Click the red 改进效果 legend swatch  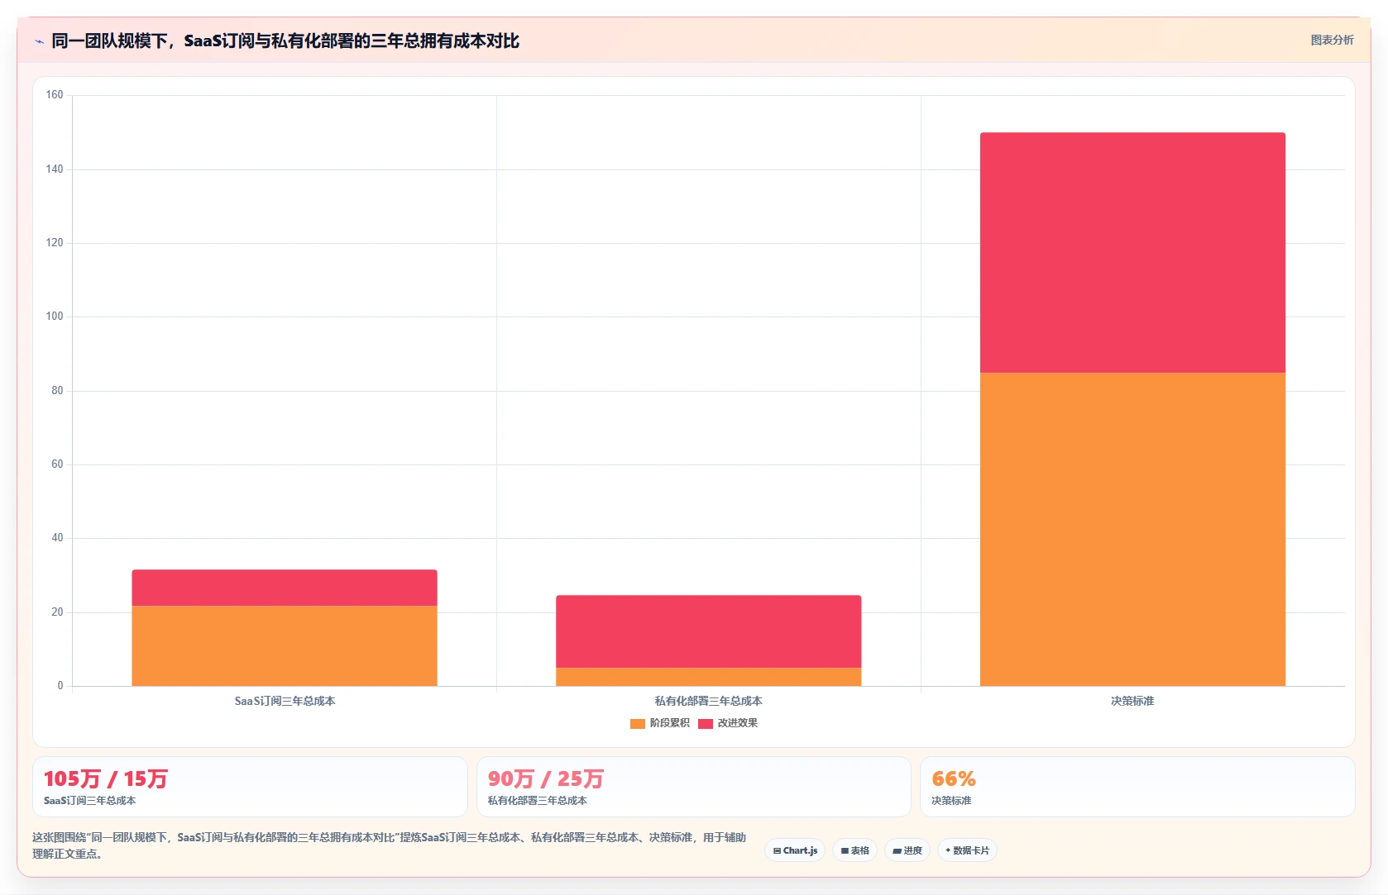click(705, 724)
